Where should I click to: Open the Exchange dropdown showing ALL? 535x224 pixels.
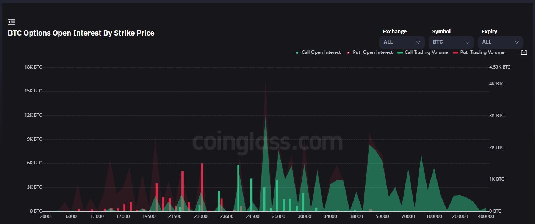click(x=402, y=42)
